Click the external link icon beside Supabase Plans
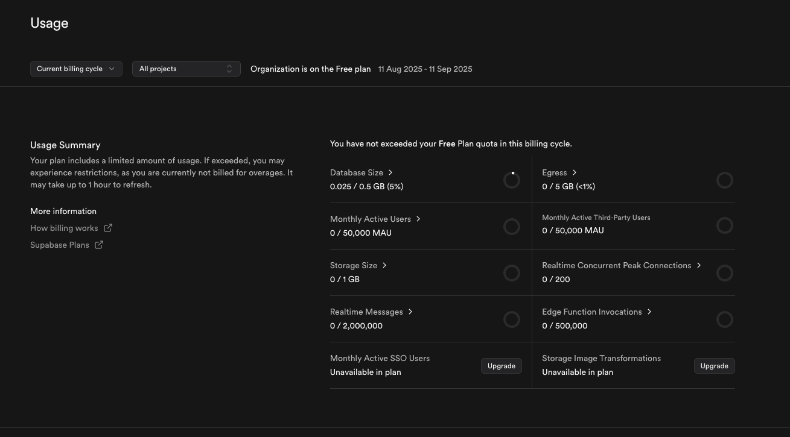This screenshot has height=437, width=790. (x=99, y=245)
